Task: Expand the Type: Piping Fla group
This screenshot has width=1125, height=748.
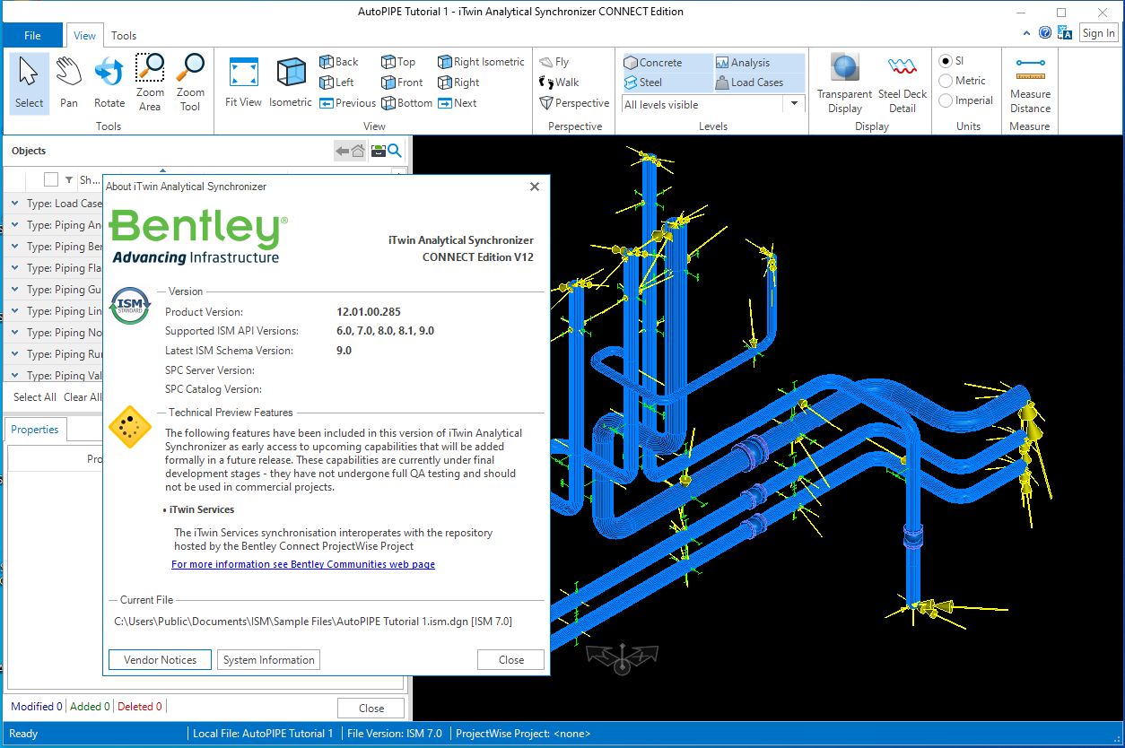Action: click(x=15, y=268)
